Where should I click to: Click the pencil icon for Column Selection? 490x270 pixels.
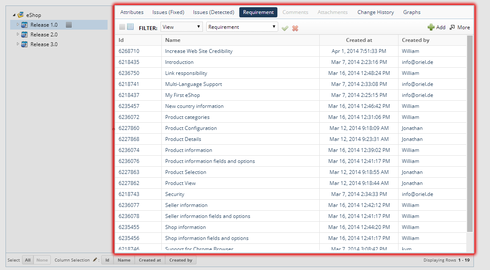pyautogui.click(x=95, y=260)
